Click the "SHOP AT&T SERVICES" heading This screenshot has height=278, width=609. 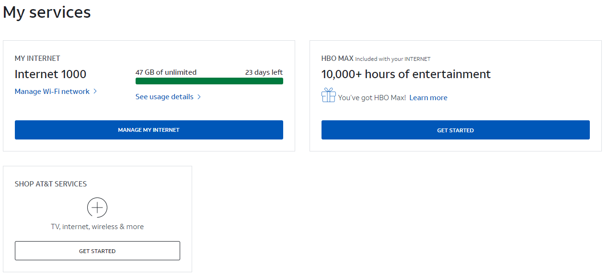tap(51, 184)
